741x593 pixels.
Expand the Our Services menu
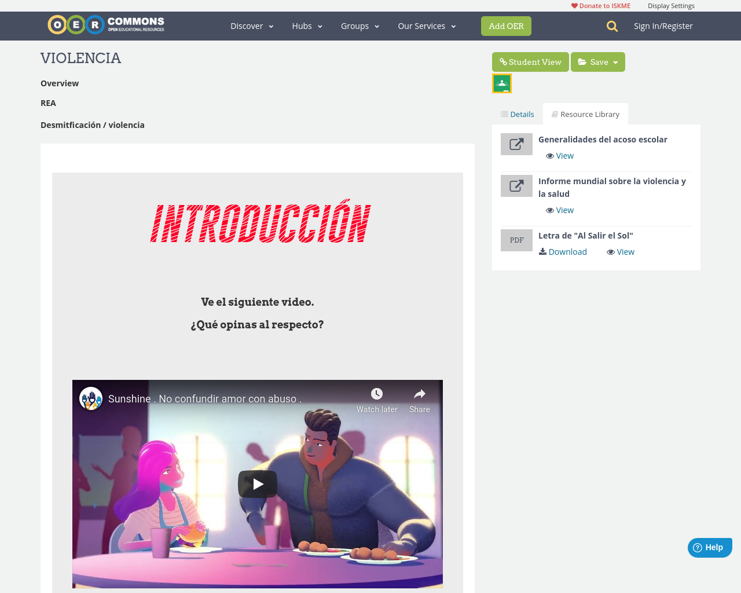click(426, 25)
